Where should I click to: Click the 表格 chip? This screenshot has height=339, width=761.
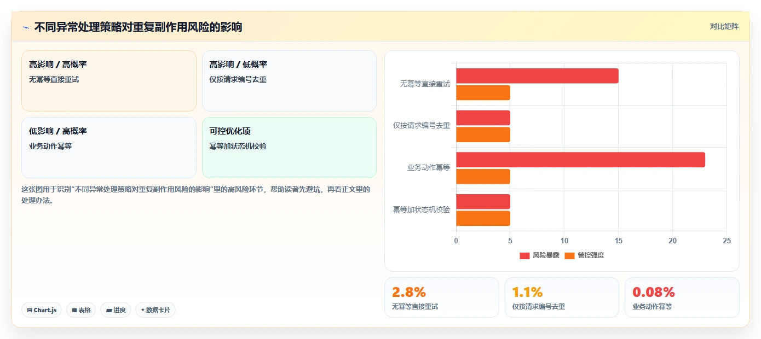[x=81, y=310]
